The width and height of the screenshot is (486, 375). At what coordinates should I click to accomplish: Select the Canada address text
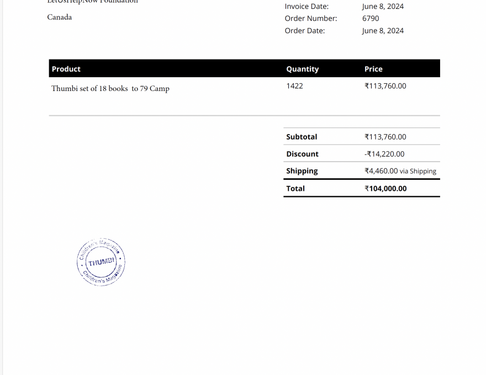pyautogui.click(x=59, y=17)
